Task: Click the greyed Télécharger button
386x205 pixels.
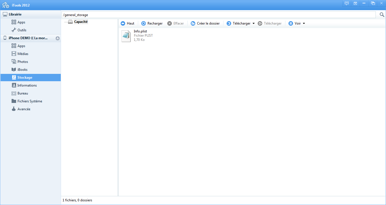Action: [x=270, y=23]
